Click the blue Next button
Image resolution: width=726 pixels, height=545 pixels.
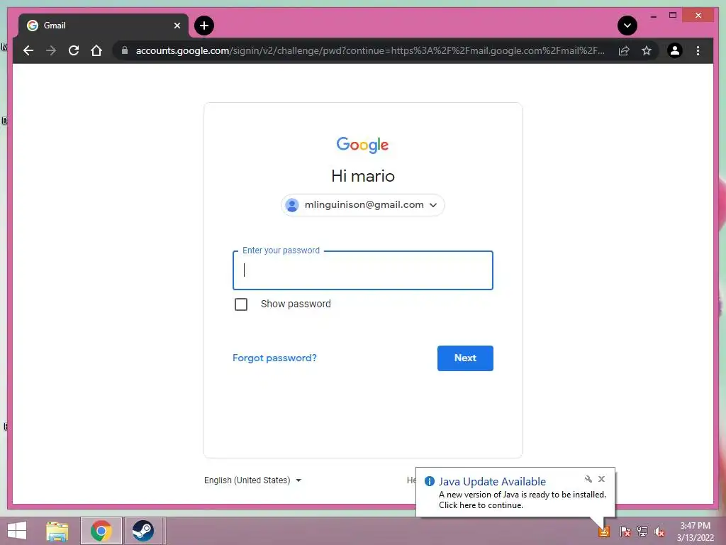[x=465, y=358]
